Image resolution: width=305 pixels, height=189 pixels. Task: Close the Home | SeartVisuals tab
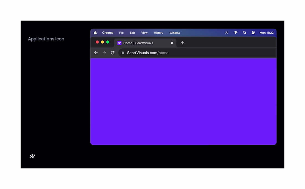172,43
